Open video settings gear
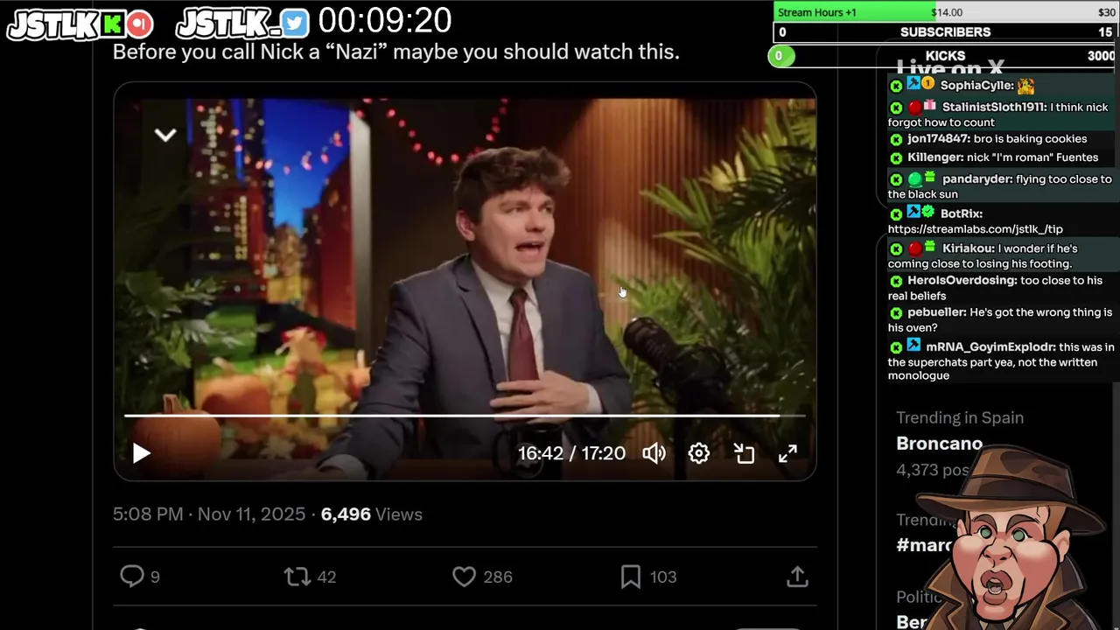1120x630 pixels. 698,453
